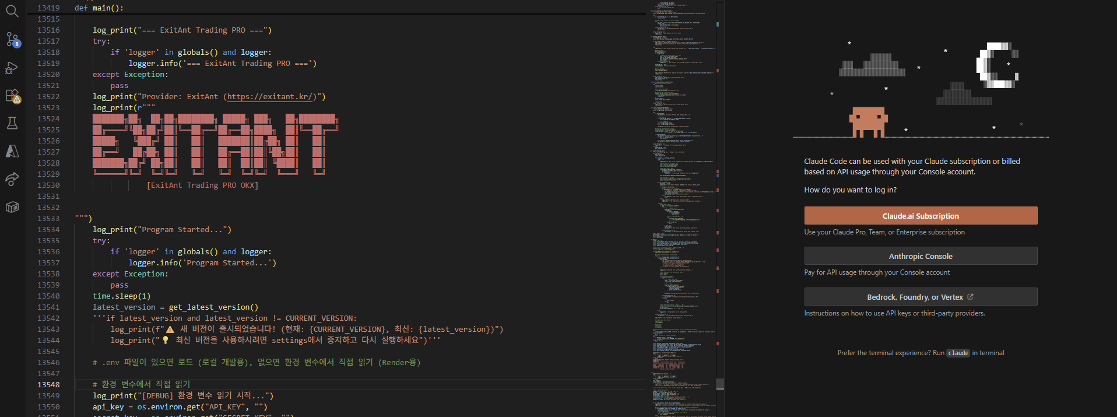Open the Run and Debug view

(x=12, y=68)
